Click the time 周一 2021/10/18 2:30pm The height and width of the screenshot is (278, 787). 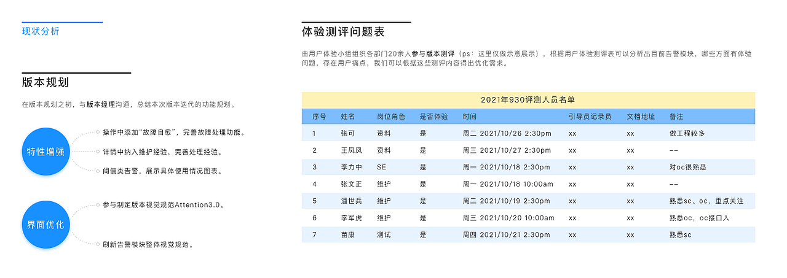click(507, 167)
